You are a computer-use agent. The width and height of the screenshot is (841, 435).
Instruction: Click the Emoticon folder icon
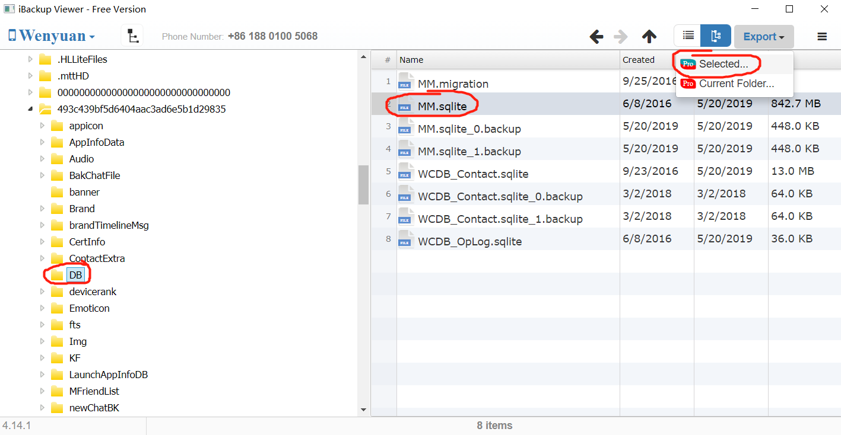click(x=57, y=308)
